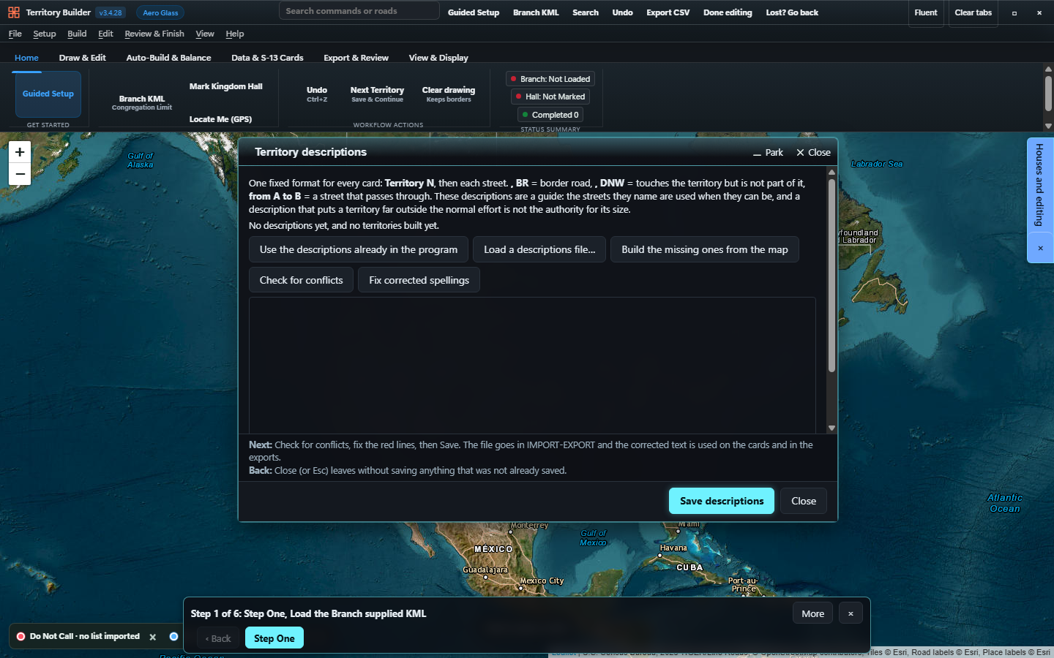The image size is (1054, 658).
Task: Use the descriptions already in the program
Action: click(x=359, y=249)
